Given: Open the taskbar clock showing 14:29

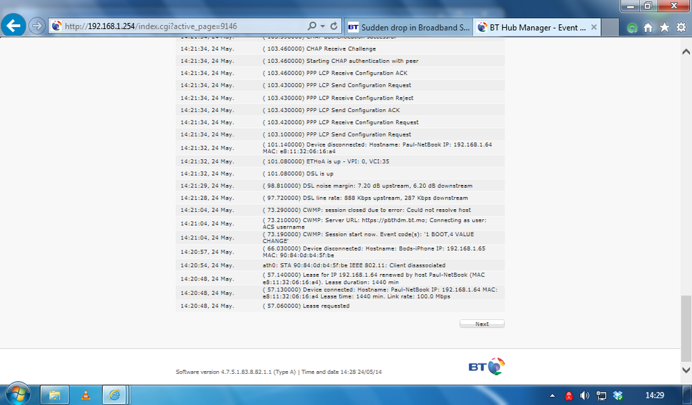Looking at the screenshot, I should point(655,395).
